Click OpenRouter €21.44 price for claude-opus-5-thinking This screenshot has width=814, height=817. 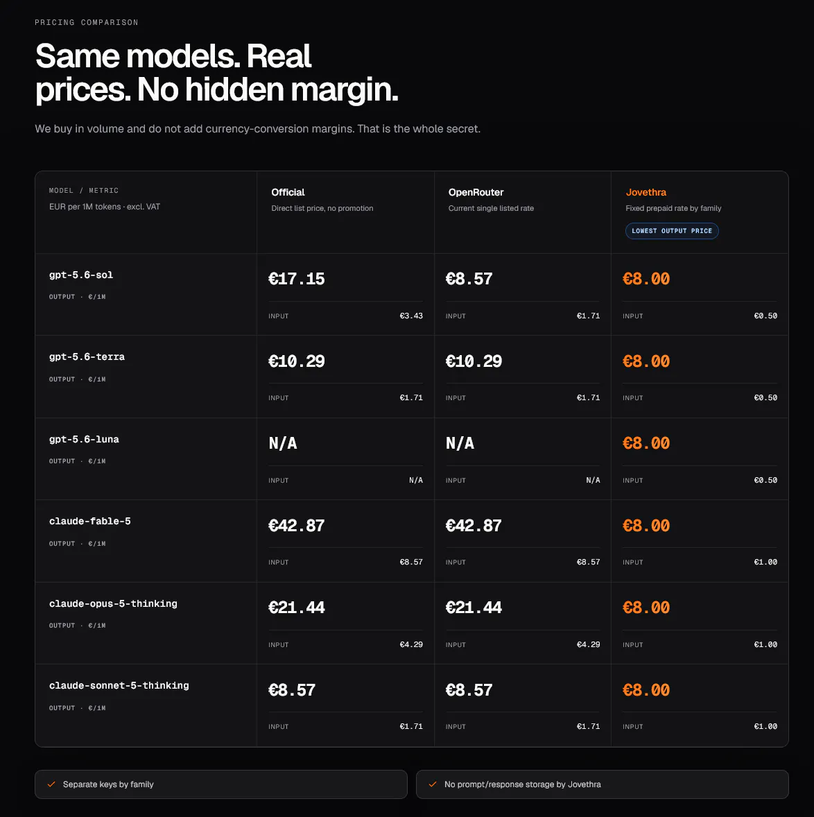pos(474,608)
